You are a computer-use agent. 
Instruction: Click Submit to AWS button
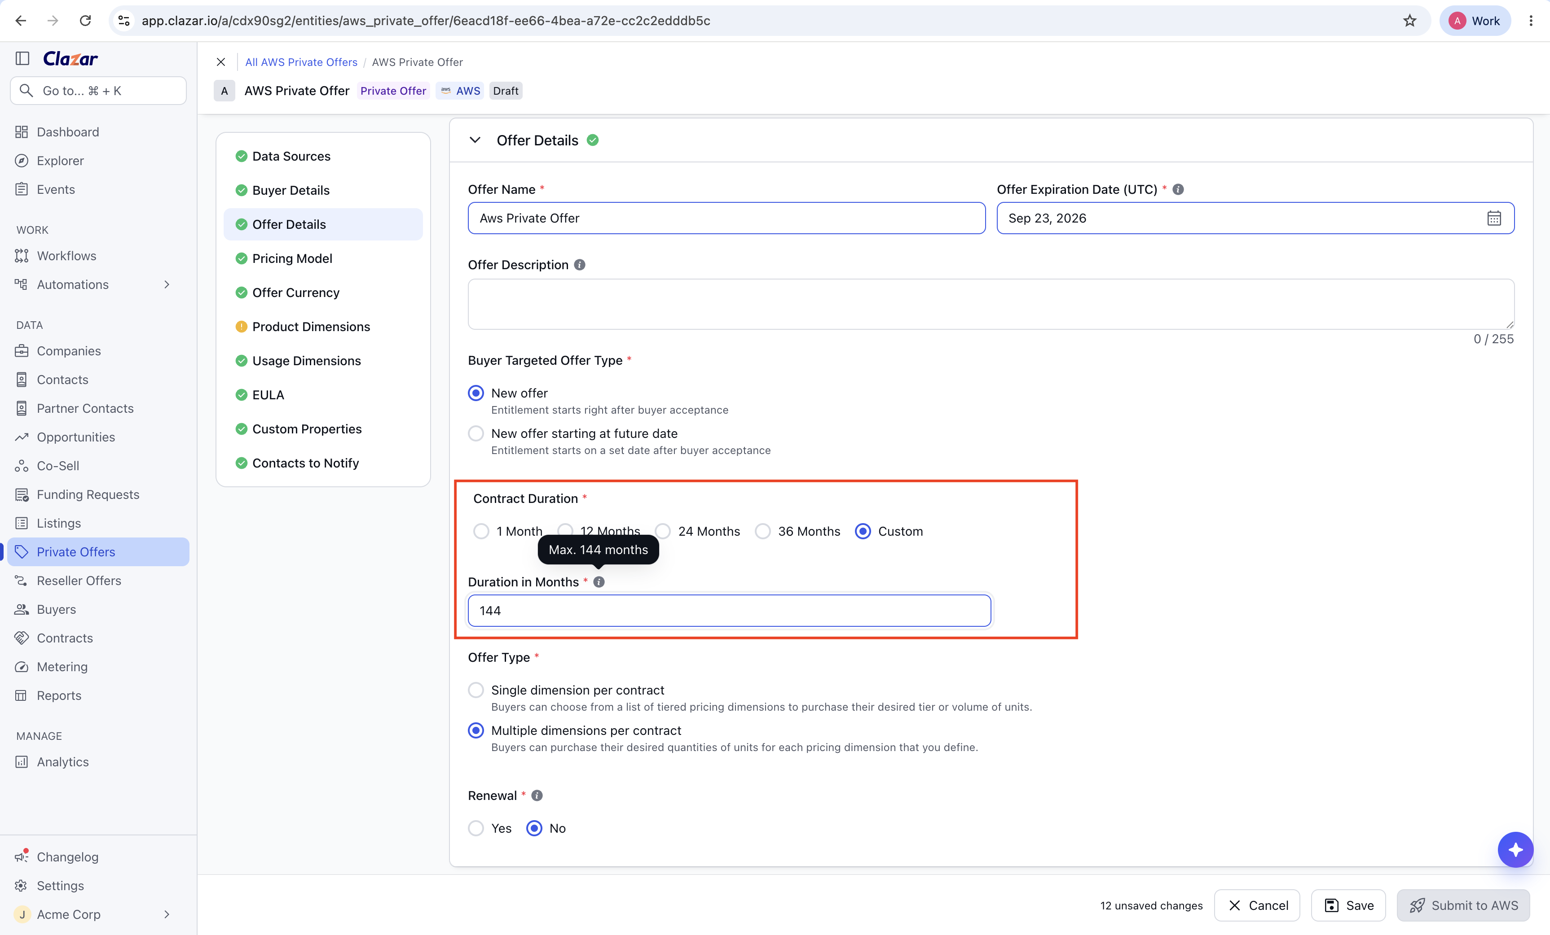[x=1463, y=905]
